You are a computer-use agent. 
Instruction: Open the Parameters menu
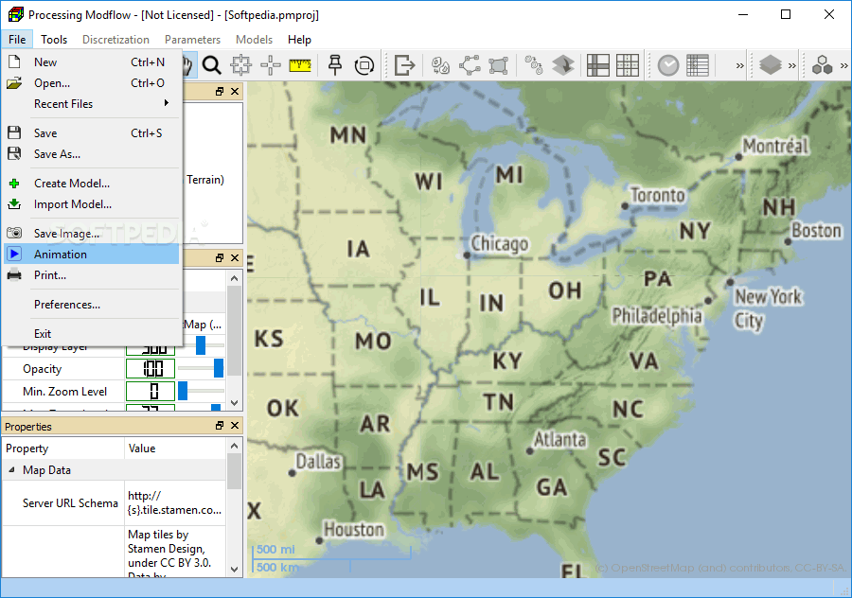coord(192,40)
